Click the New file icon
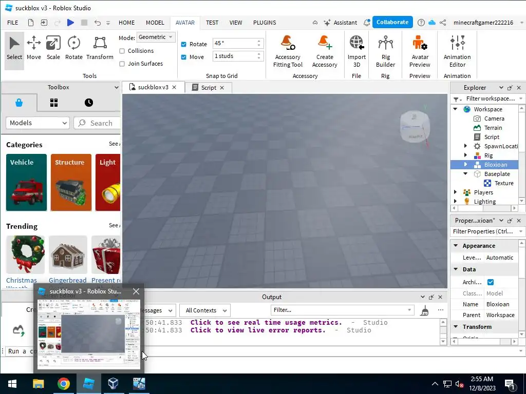Screen dimensions: 526x394 [30, 23]
